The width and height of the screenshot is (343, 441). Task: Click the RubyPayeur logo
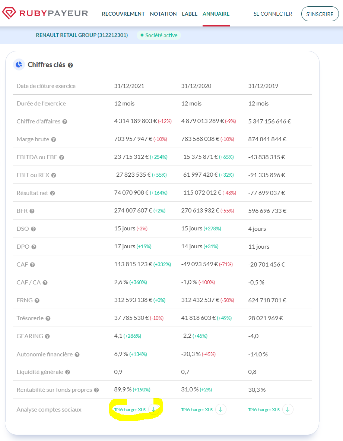click(x=45, y=13)
